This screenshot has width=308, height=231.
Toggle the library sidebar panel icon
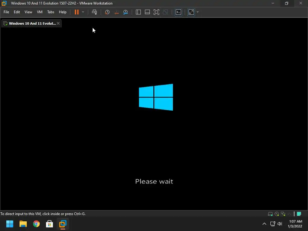138,12
